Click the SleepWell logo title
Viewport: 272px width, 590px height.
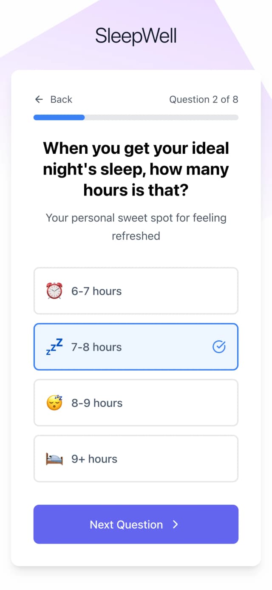[x=136, y=36]
